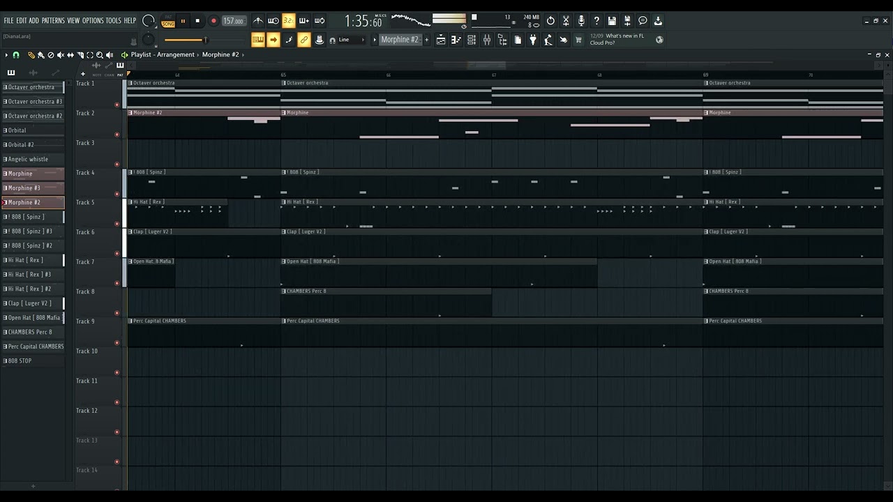Open the project info speech bubble icon
The height and width of the screenshot is (502, 893).
tap(643, 21)
